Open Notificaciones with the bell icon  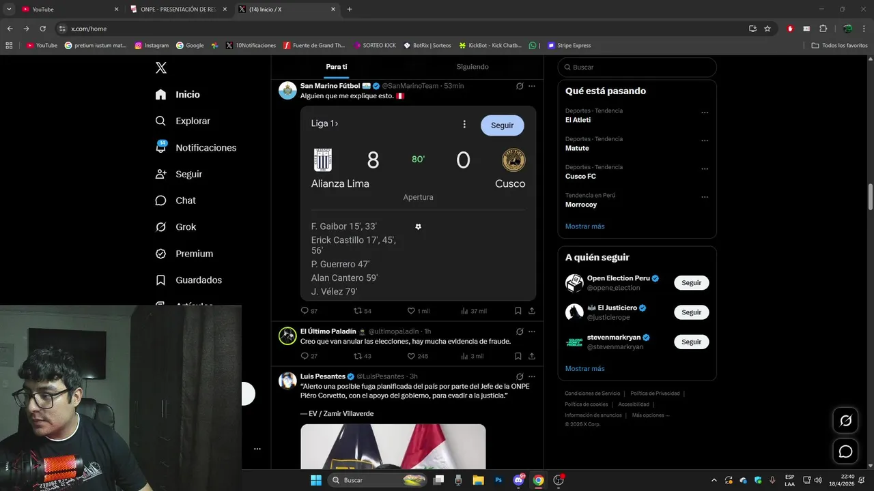point(195,147)
